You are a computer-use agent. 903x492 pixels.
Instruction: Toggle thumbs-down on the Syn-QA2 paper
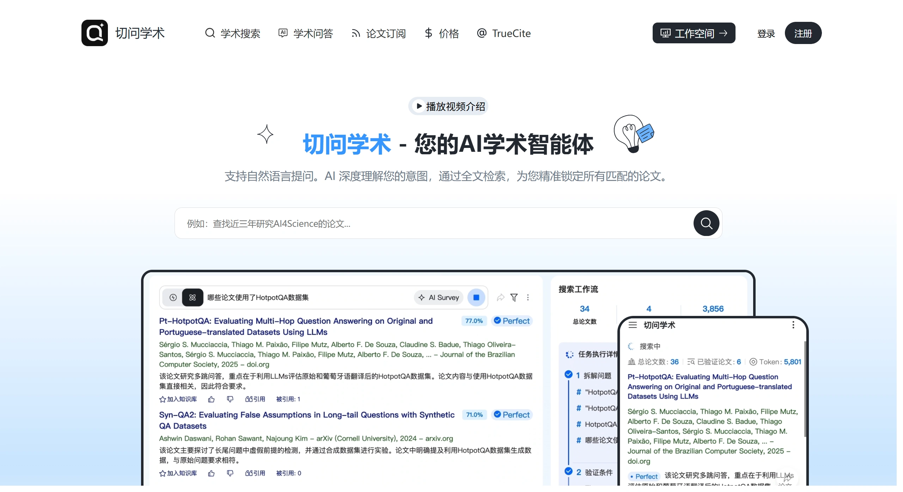[230, 473]
